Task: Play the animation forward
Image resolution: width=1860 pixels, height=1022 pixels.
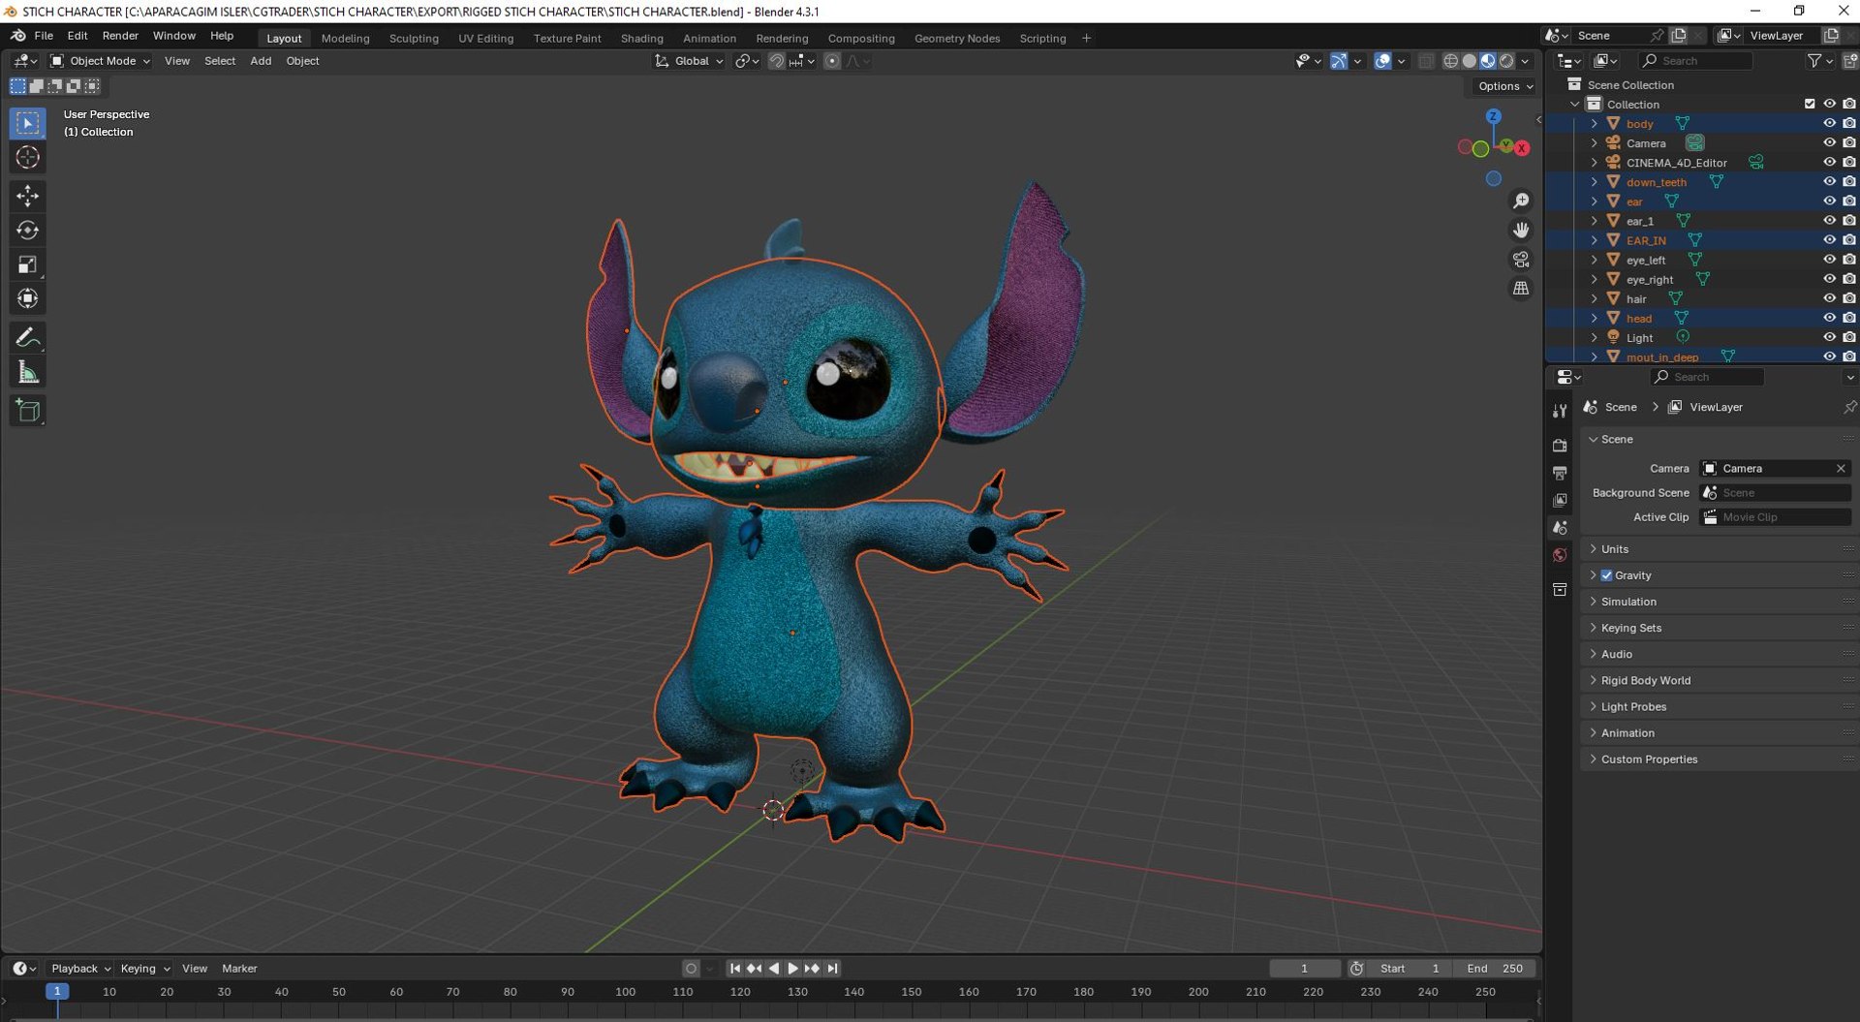Action: pos(792,969)
